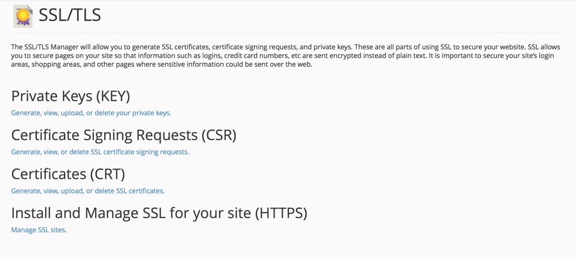576x259 pixels.
Task: Open the Manage SSL sites link
Action: coord(39,230)
